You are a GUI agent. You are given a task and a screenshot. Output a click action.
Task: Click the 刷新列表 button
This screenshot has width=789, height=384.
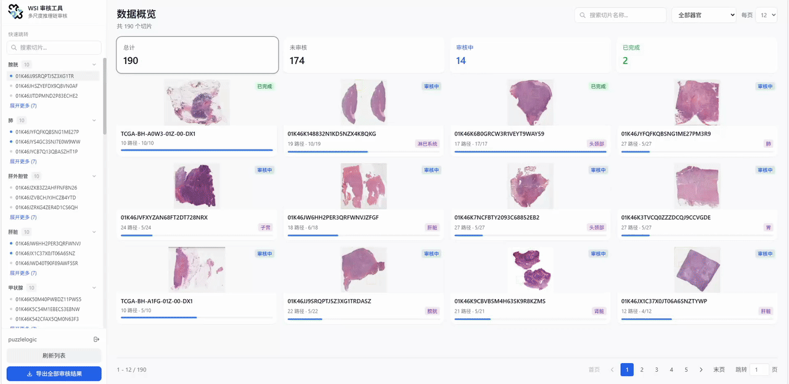point(54,357)
